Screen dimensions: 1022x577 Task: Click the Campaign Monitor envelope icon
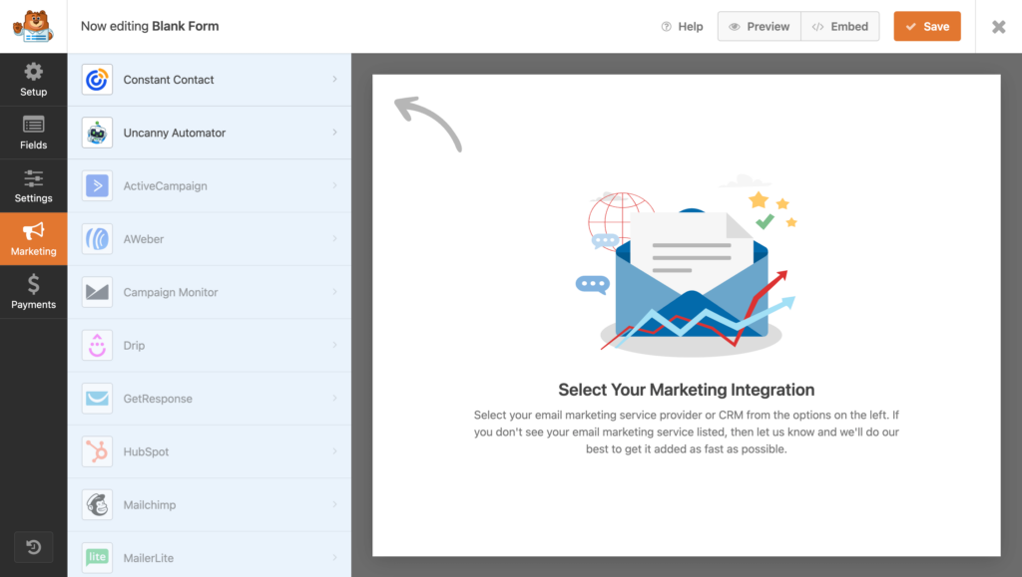click(x=97, y=292)
